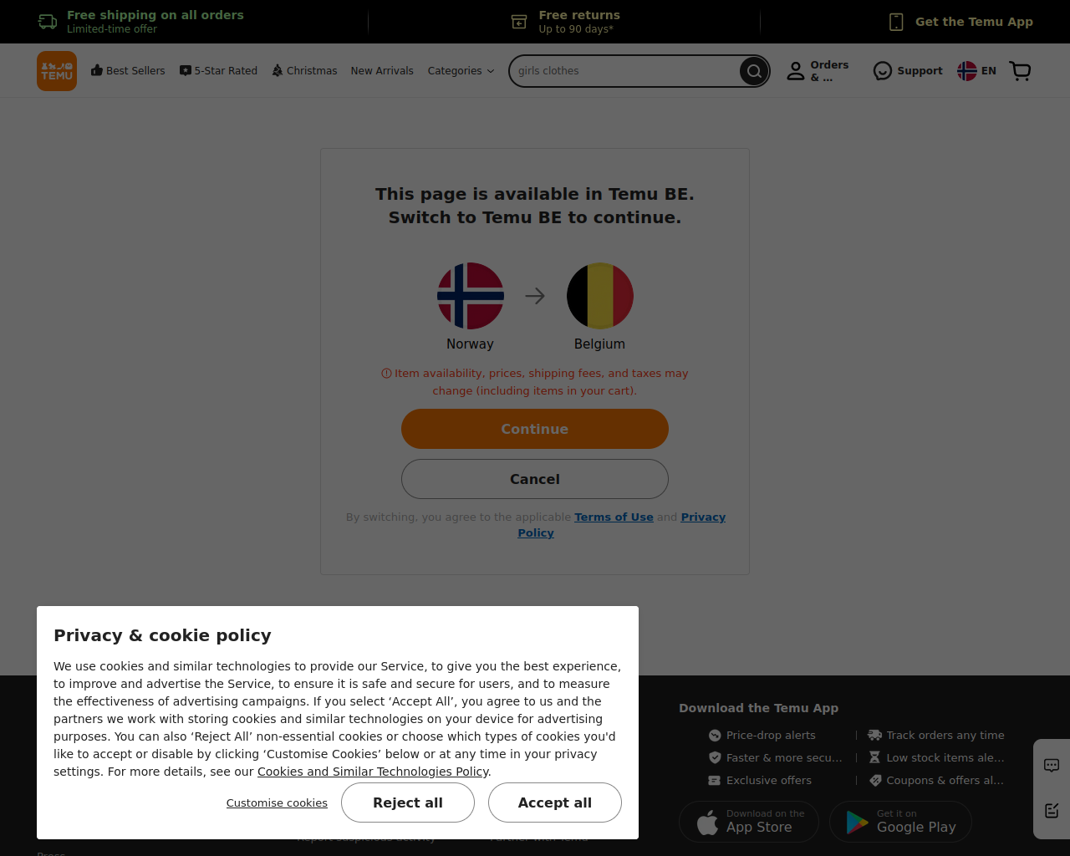Click the feedback edit side icon
This screenshot has height=856, width=1070.
click(x=1052, y=810)
